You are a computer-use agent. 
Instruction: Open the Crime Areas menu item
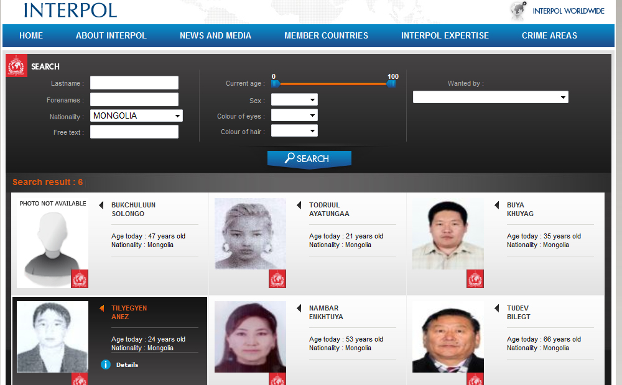[549, 35]
